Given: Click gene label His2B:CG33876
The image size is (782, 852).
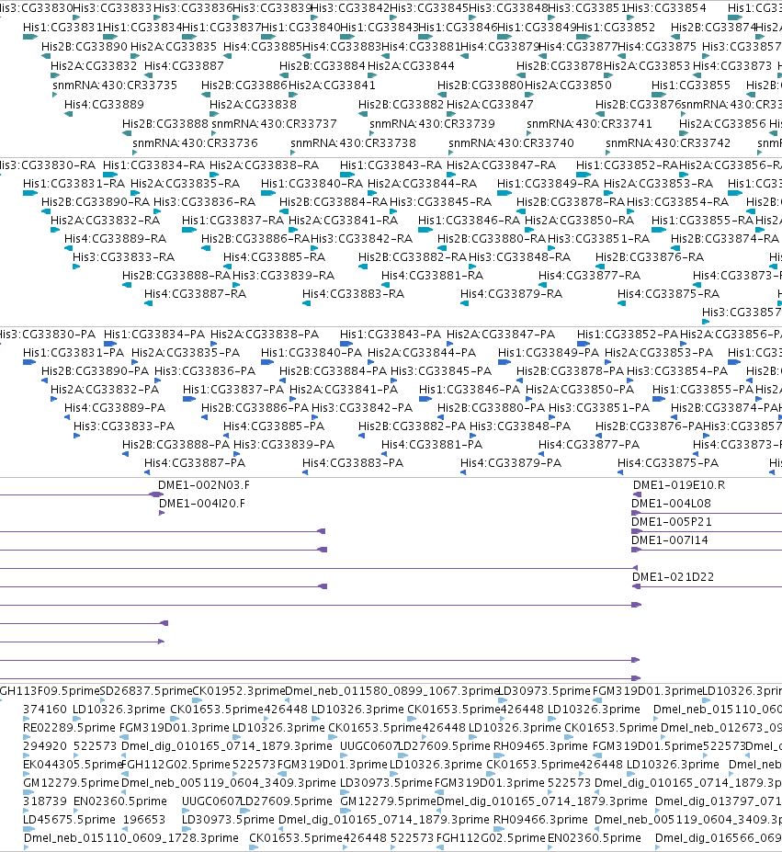Looking at the screenshot, I should 638,105.
